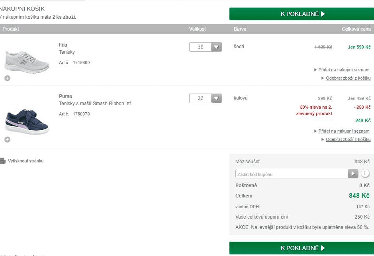Viewport: 374px width, 256px height.
Task: Open the grey Fila sneaker thumbnail
Action: tap(27, 62)
